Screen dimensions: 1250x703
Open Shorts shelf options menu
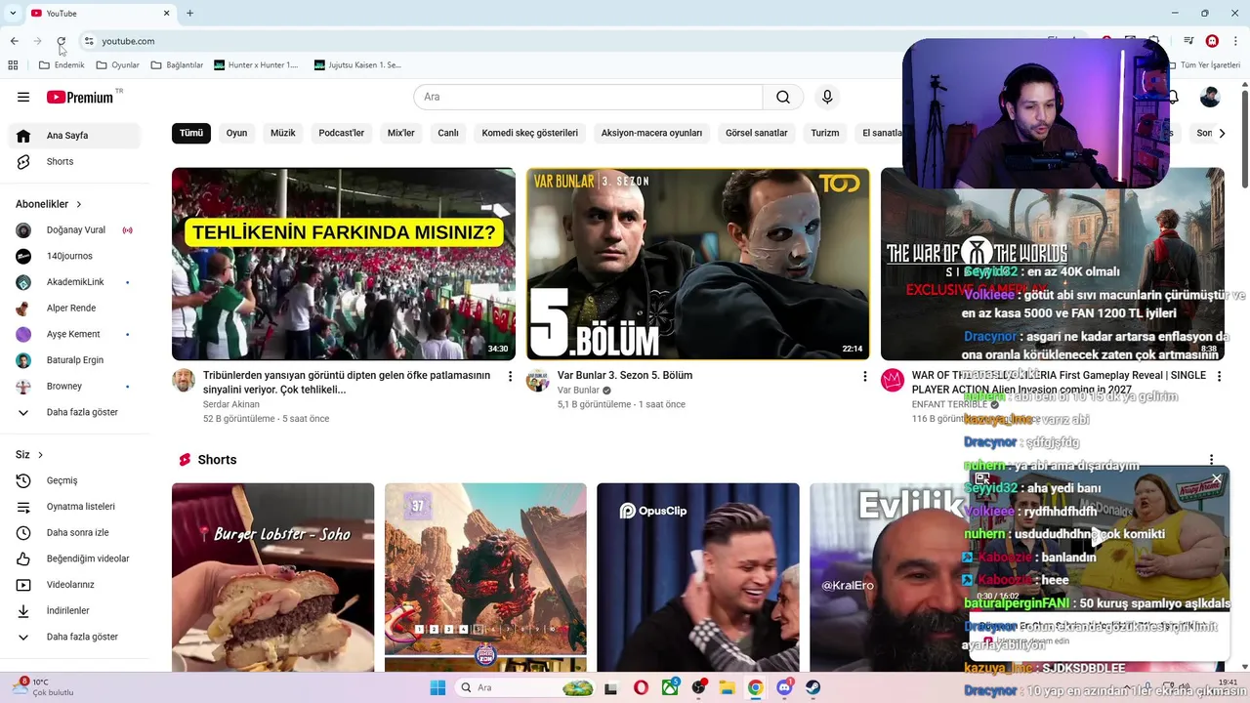click(x=1211, y=460)
